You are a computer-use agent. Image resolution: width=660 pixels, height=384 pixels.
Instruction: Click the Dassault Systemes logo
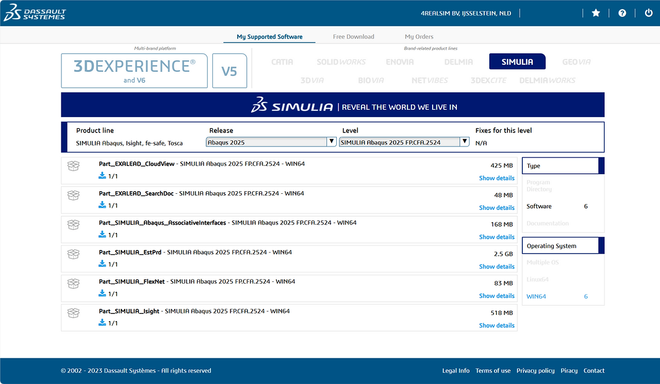(x=35, y=13)
